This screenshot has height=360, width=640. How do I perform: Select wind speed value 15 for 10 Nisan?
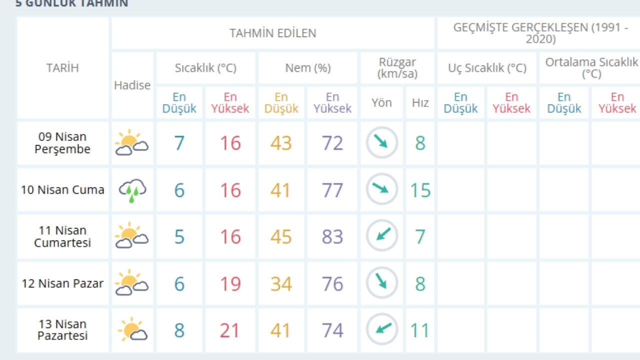pyautogui.click(x=420, y=190)
